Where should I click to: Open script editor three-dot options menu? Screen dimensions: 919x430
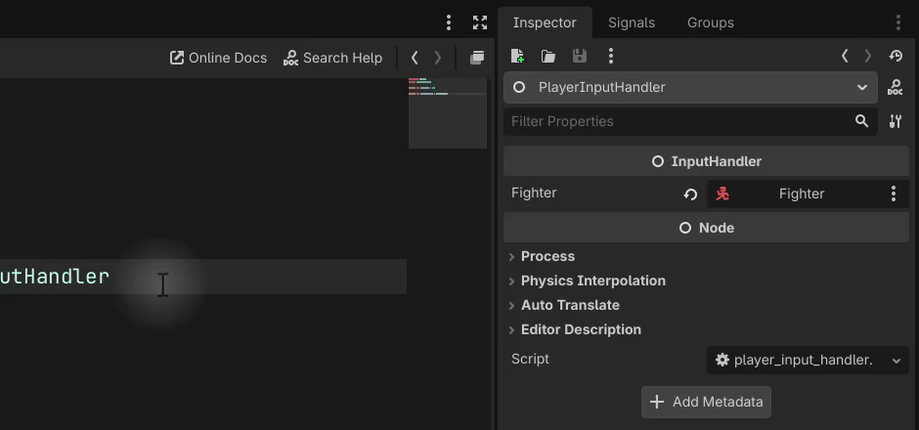pos(449,22)
